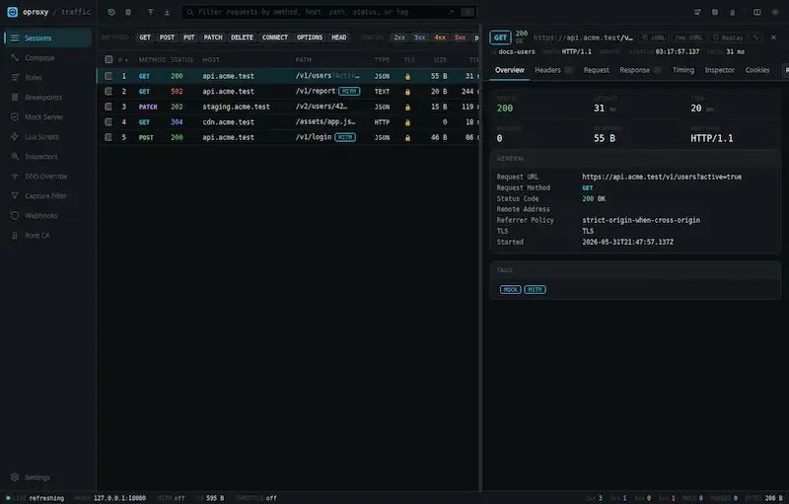The height and width of the screenshot is (504, 789).
Task: Switch to the Inspector tab
Action: [x=720, y=70]
